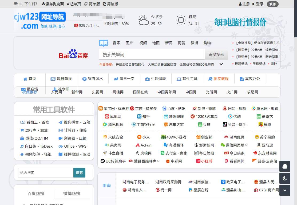The height and width of the screenshot is (205, 297).
Task: Click the 百度搜索 button
Action: coord(216,54)
